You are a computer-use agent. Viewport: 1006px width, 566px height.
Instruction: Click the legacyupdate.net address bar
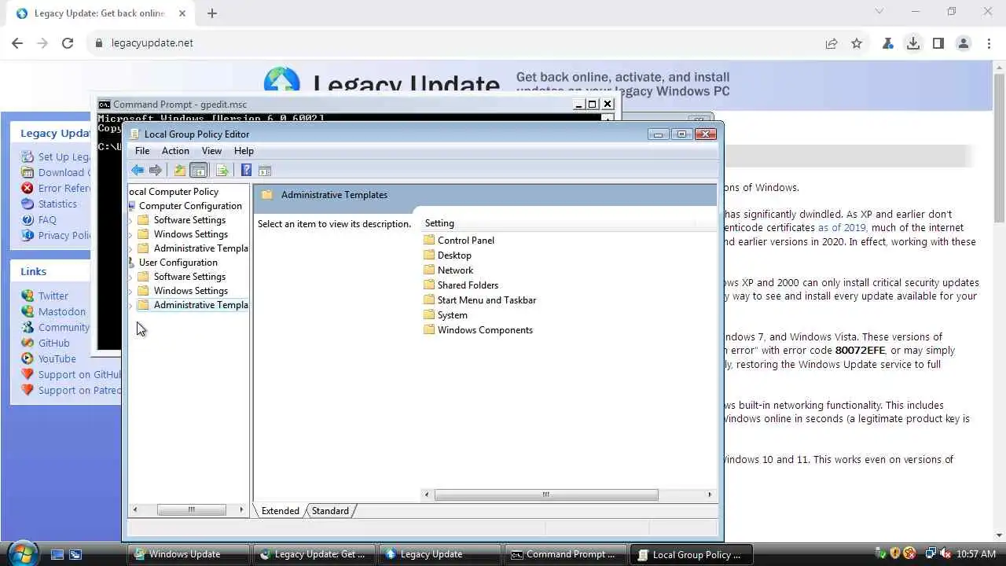click(456, 43)
